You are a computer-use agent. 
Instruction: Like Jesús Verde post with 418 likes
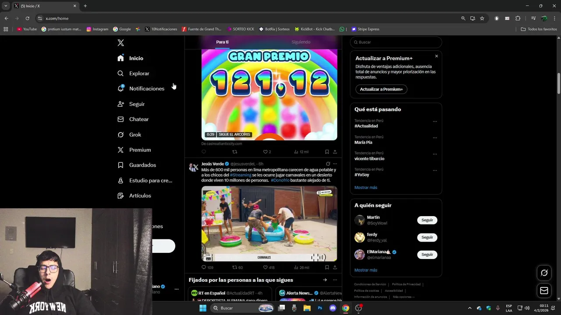pos(269,267)
